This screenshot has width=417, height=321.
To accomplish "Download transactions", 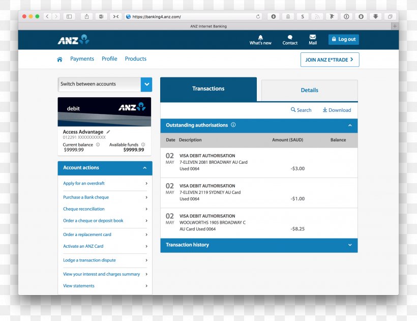I will pyautogui.click(x=337, y=110).
